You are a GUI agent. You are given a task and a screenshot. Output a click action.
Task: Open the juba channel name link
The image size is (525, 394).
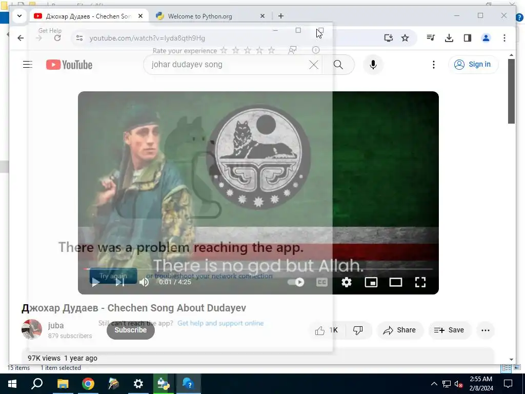56,325
